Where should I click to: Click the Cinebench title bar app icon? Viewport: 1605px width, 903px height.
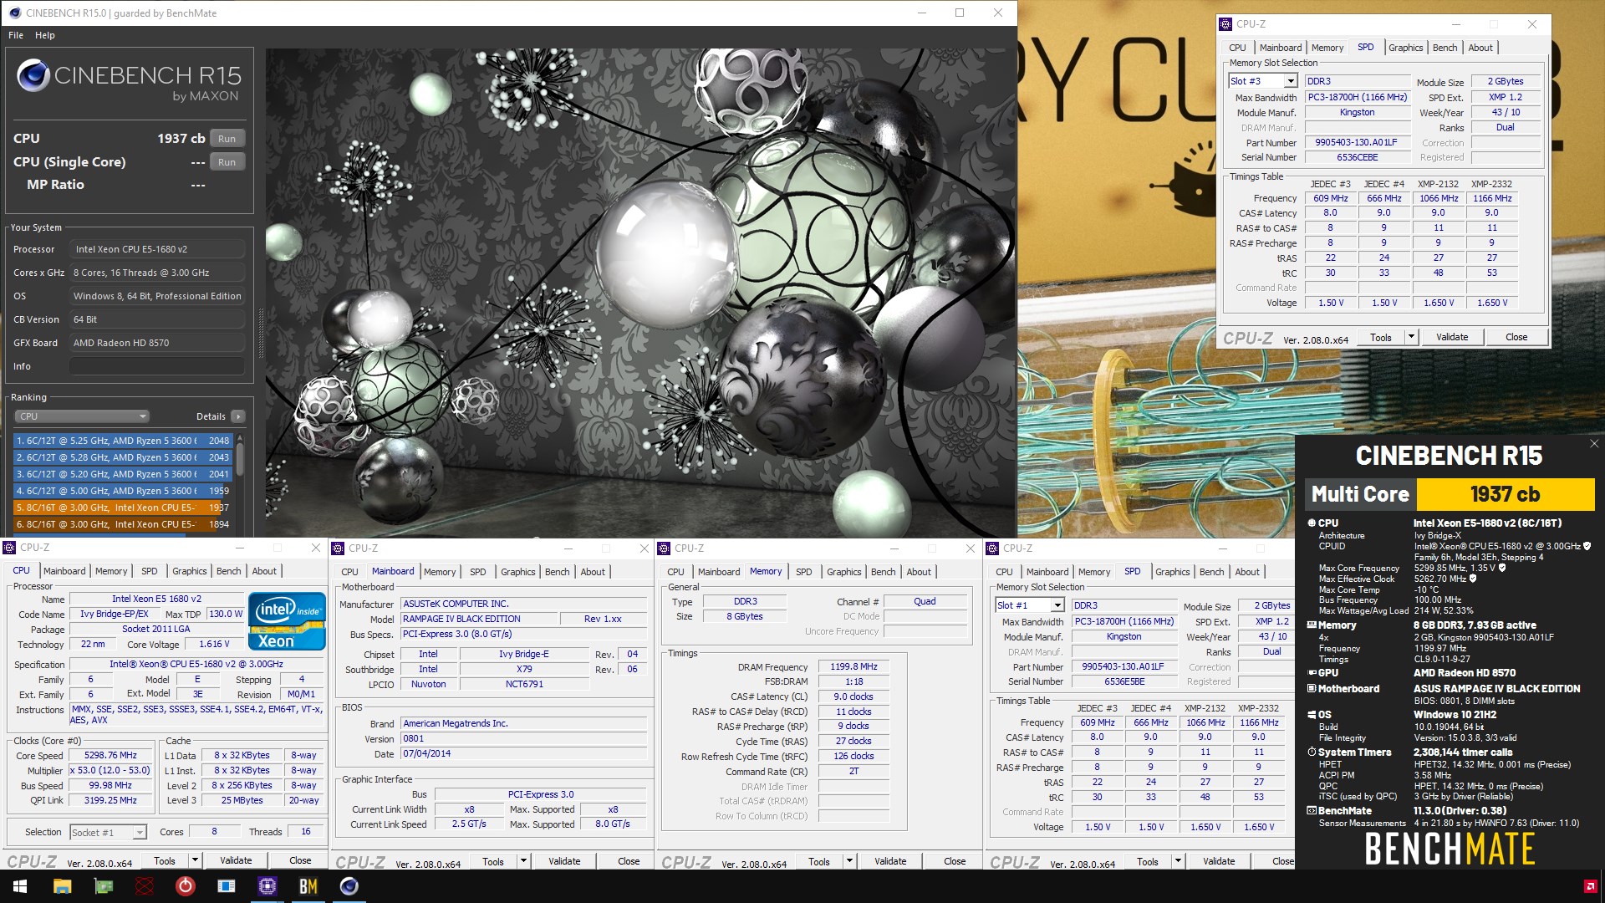(x=13, y=13)
